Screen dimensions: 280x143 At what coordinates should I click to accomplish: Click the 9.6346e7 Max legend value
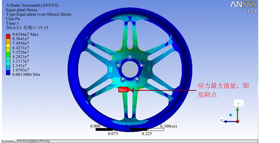[x=25, y=34]
